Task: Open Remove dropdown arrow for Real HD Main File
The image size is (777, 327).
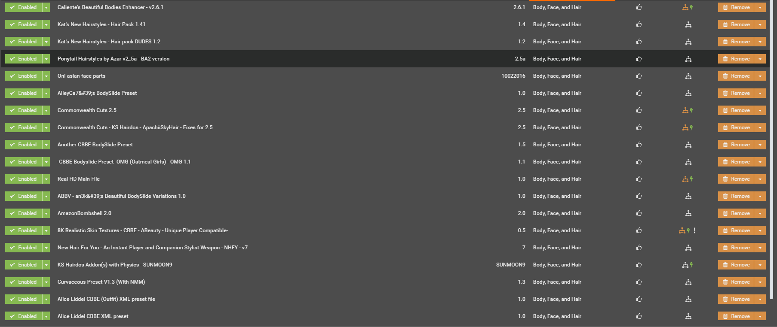Action: click(x=760, y=179)
